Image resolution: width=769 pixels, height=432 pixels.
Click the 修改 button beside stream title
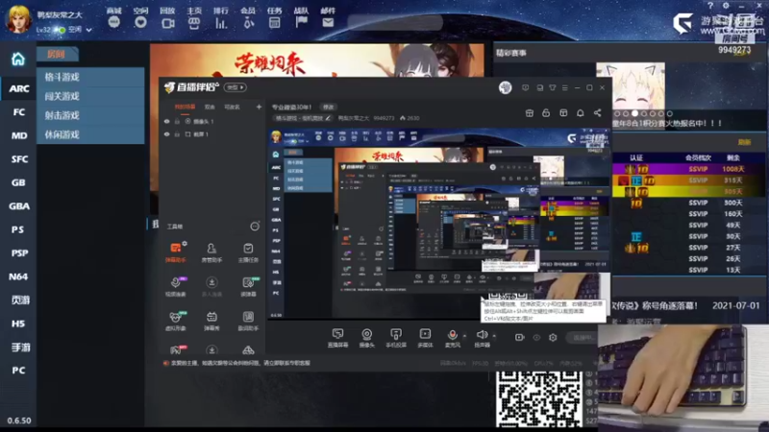click(x=328, y=107)
